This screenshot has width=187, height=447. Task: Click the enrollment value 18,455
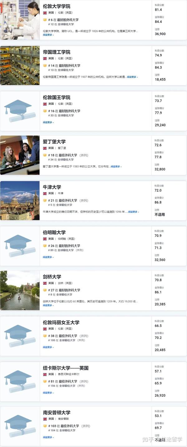click(x=160, y=80)
